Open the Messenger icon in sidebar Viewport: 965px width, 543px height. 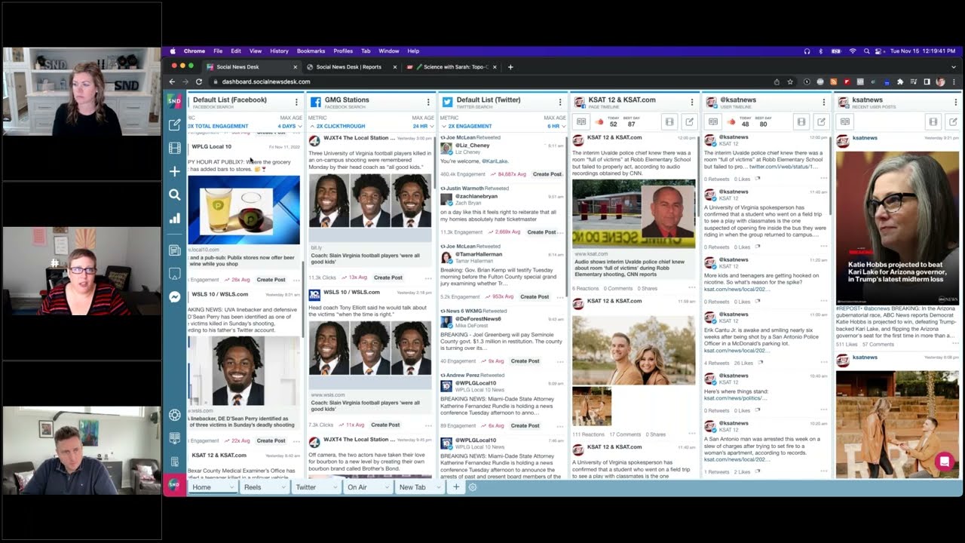pos(174,297)
